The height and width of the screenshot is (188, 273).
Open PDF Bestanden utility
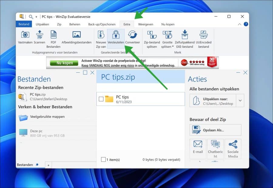coord(53,39)
